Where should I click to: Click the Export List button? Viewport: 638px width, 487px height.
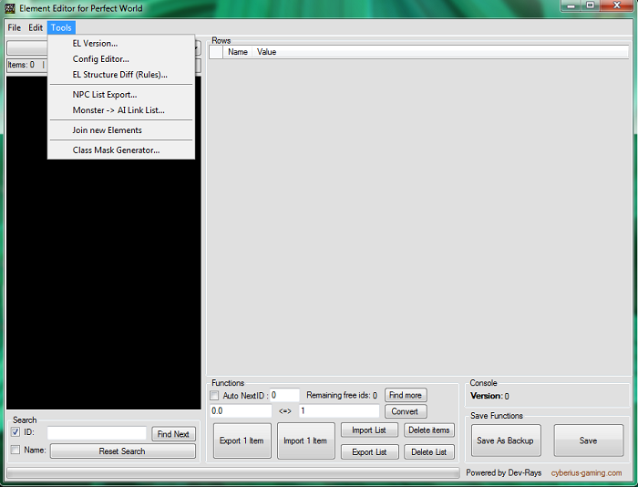click(x=369, y=452)
